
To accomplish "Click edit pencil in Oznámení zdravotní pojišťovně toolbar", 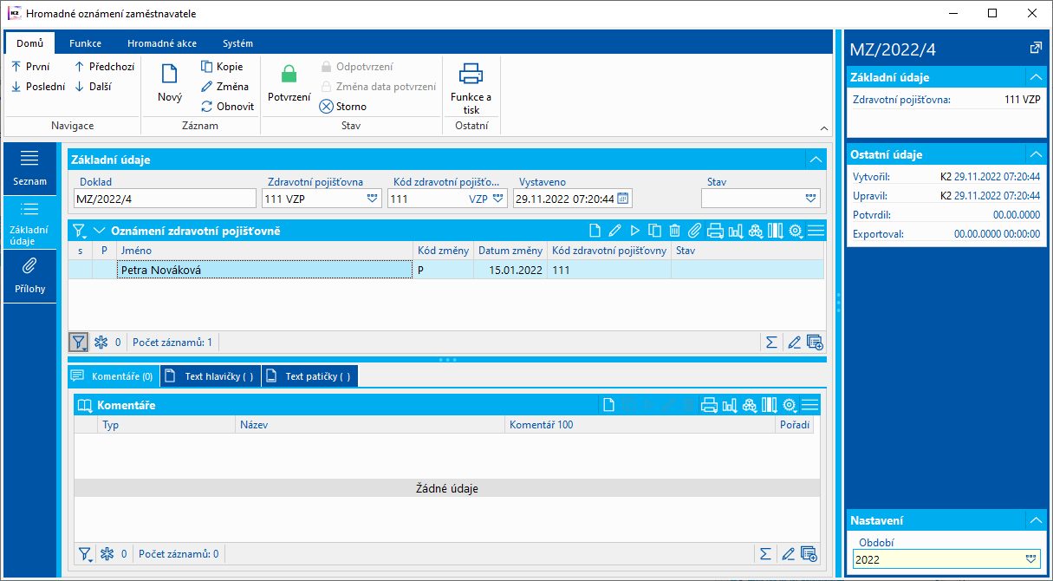I will (x=614, y=231).
